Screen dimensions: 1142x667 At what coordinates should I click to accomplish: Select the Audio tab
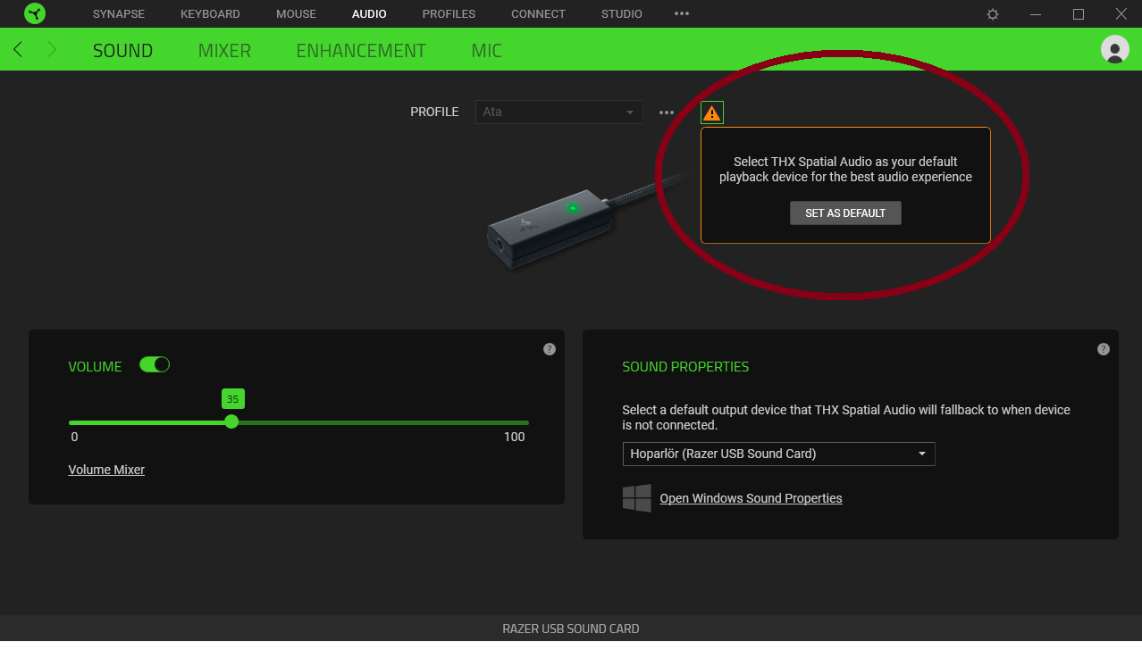point(369,13)
